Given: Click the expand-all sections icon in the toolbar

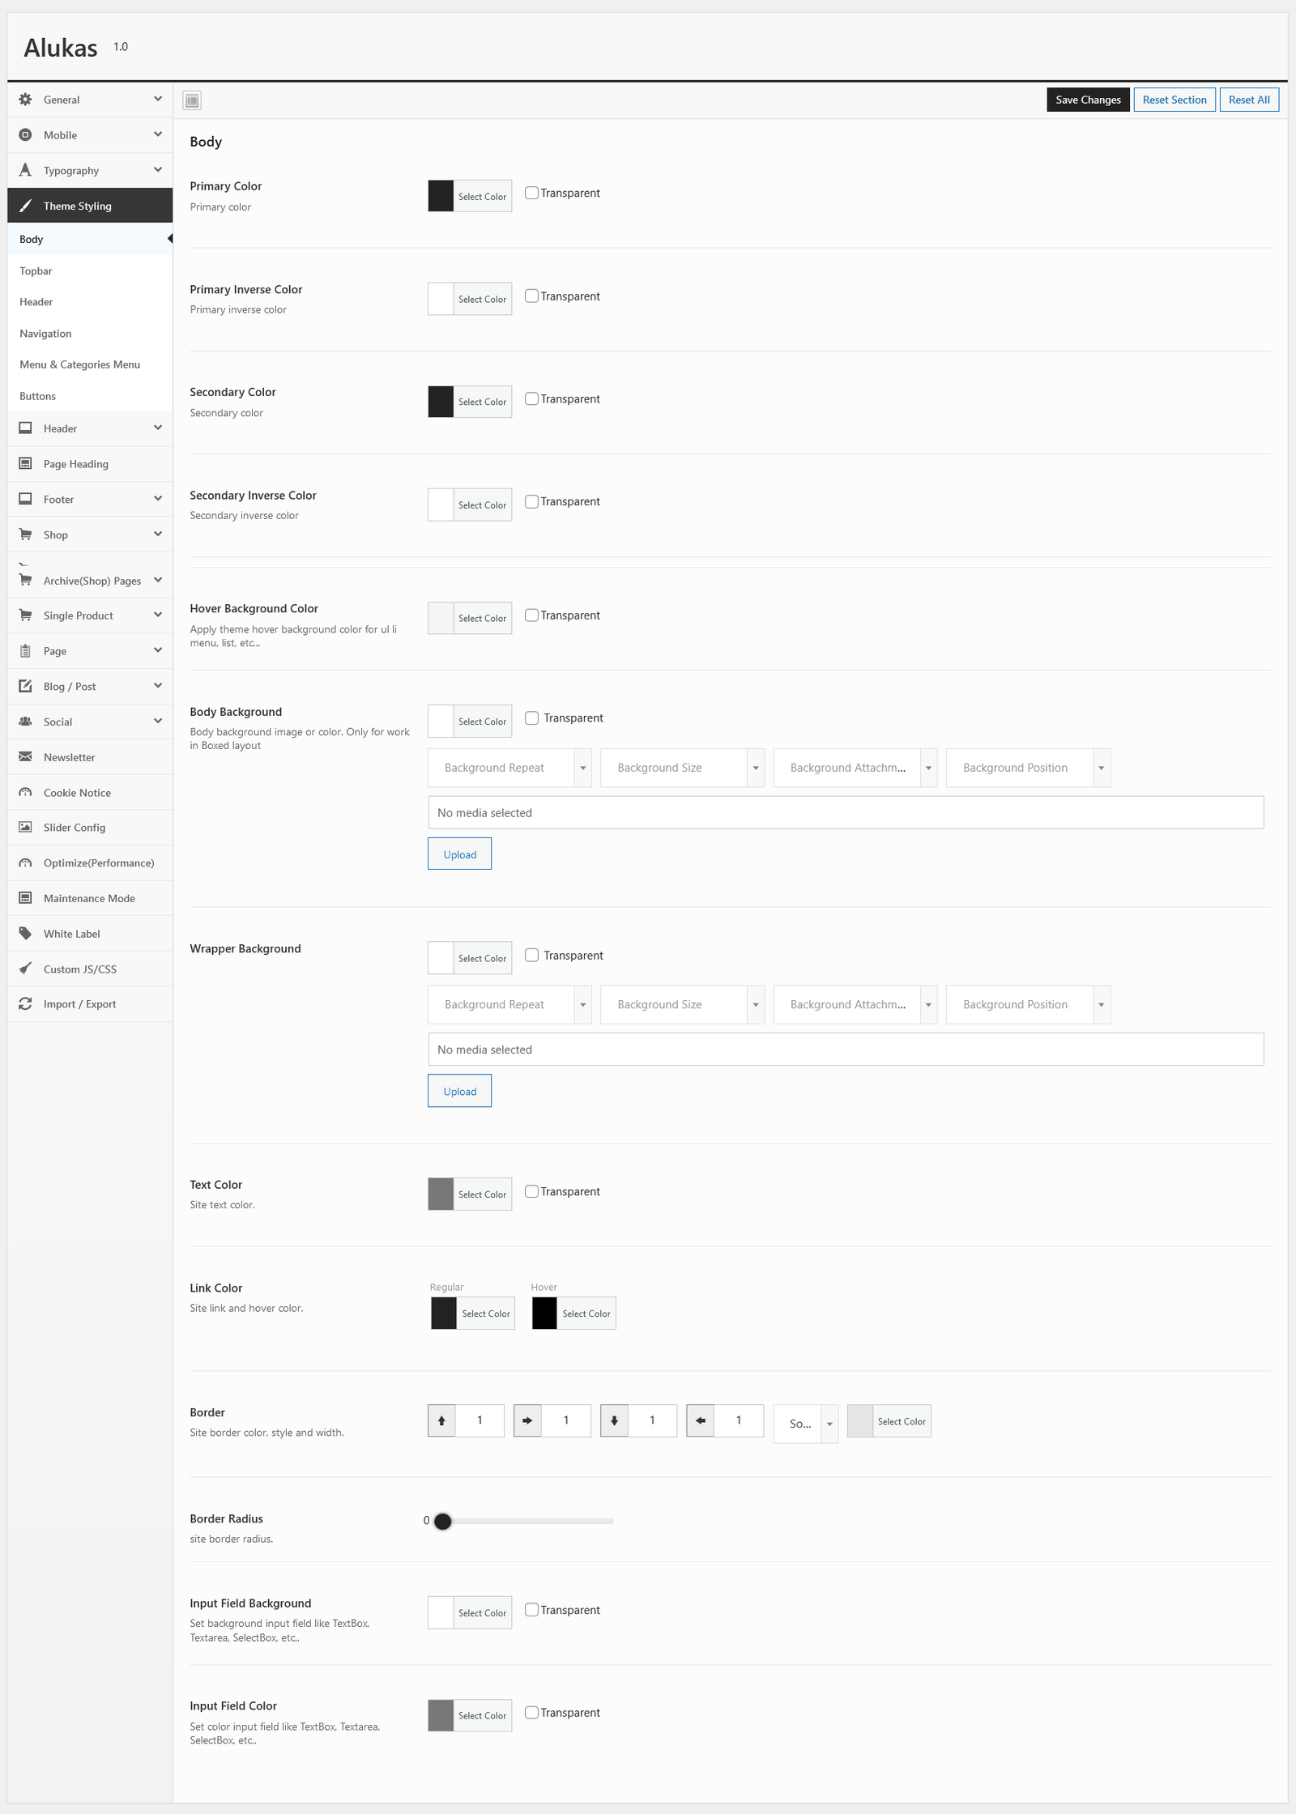Looking at the screenshot, I should [x=192, y=100].
